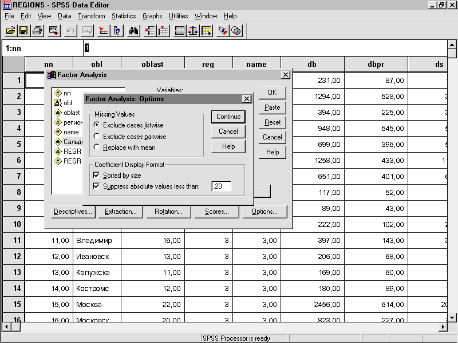Select the nn variable in the list

click(x=67, y=93)
